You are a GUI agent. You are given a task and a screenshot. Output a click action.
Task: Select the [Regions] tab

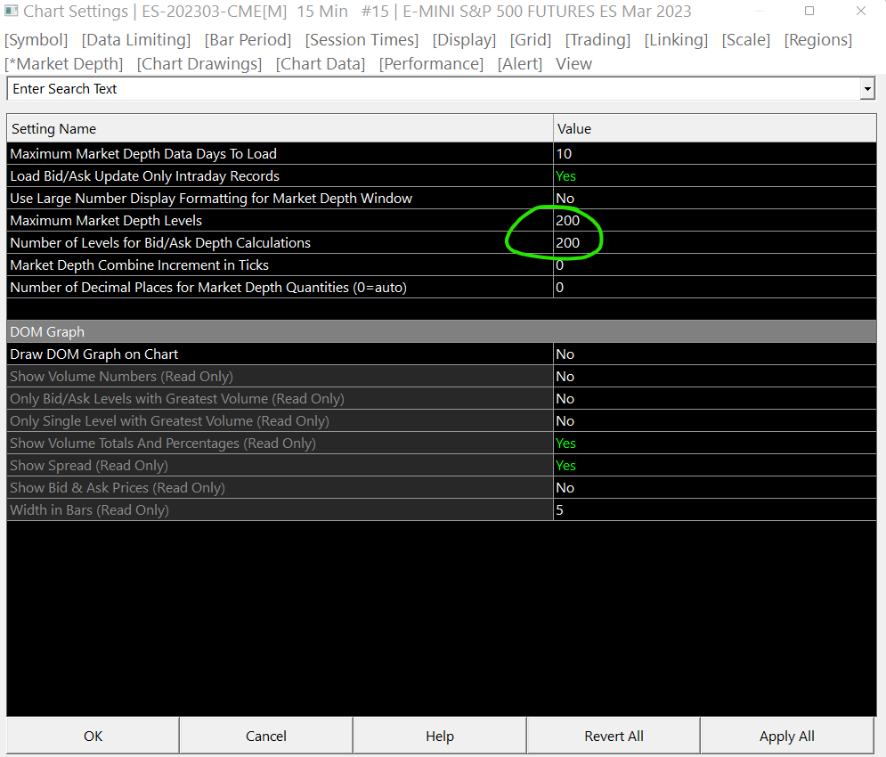[818, 40]
